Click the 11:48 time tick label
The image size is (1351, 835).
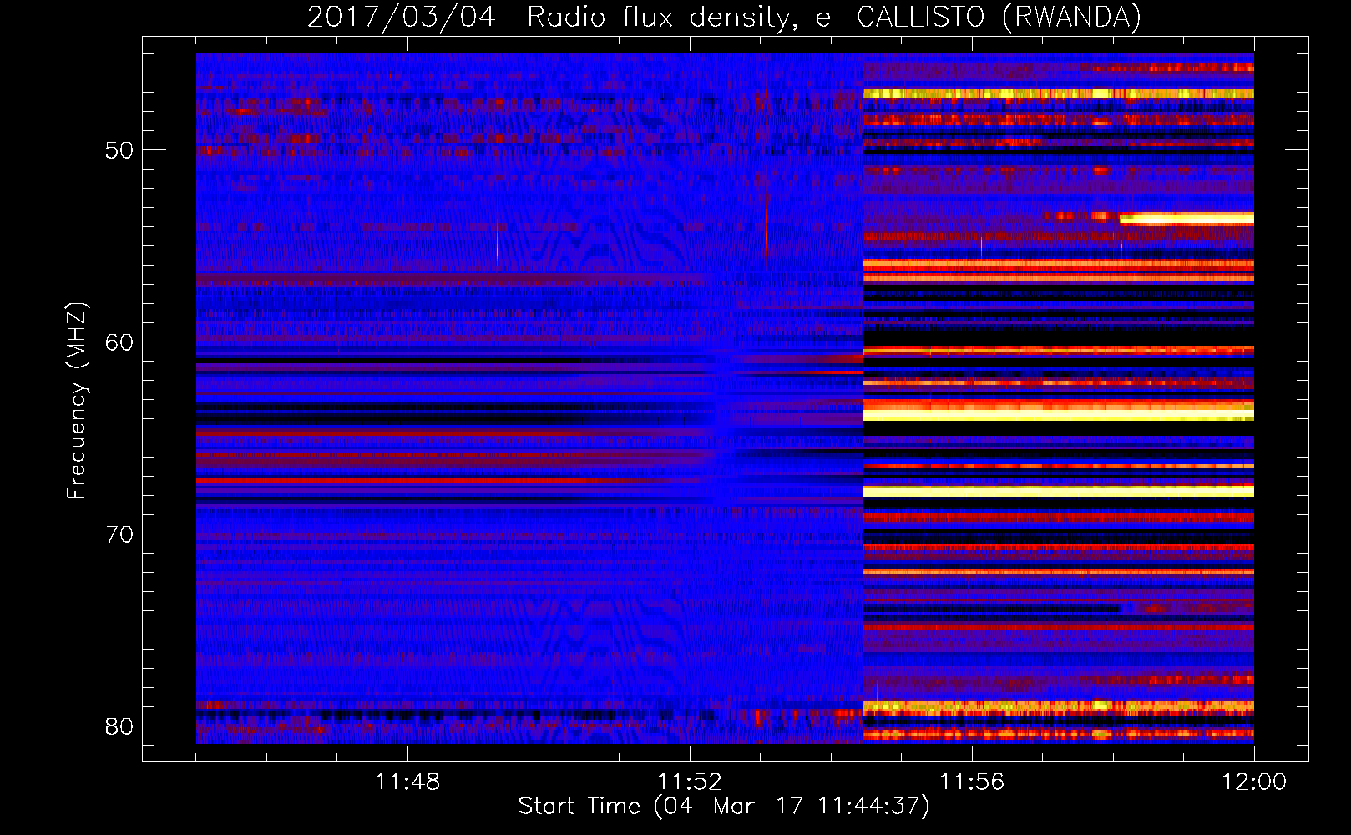(407, 782)
